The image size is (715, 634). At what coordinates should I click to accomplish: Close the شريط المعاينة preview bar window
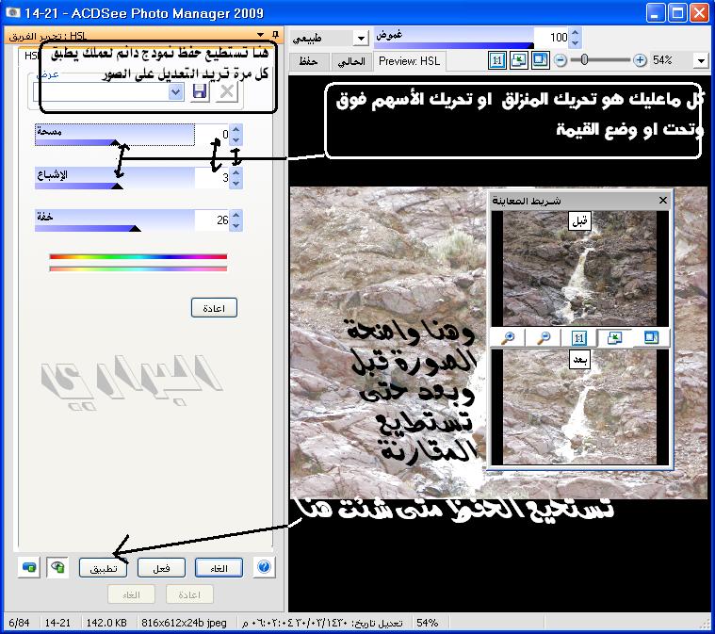[663, 201]
